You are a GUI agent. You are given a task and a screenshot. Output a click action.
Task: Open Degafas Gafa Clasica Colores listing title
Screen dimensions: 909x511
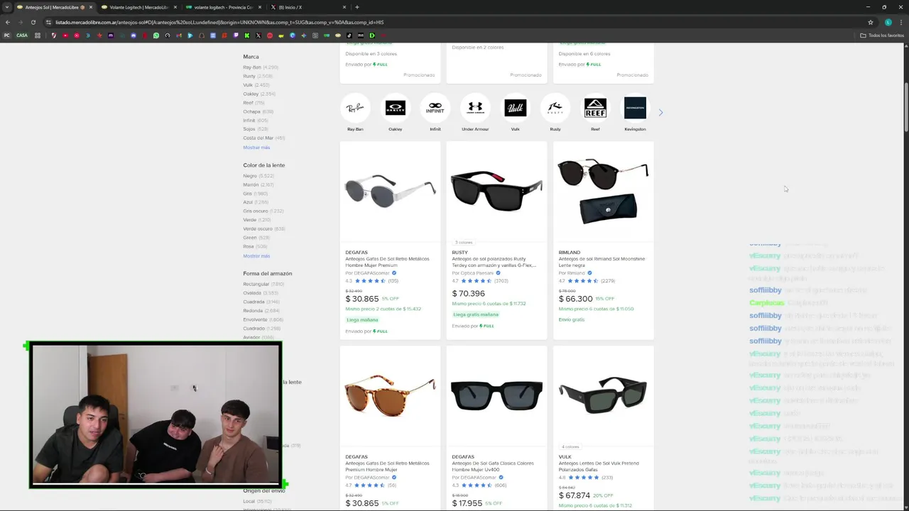pyautogui.click(x=493, y=466)
